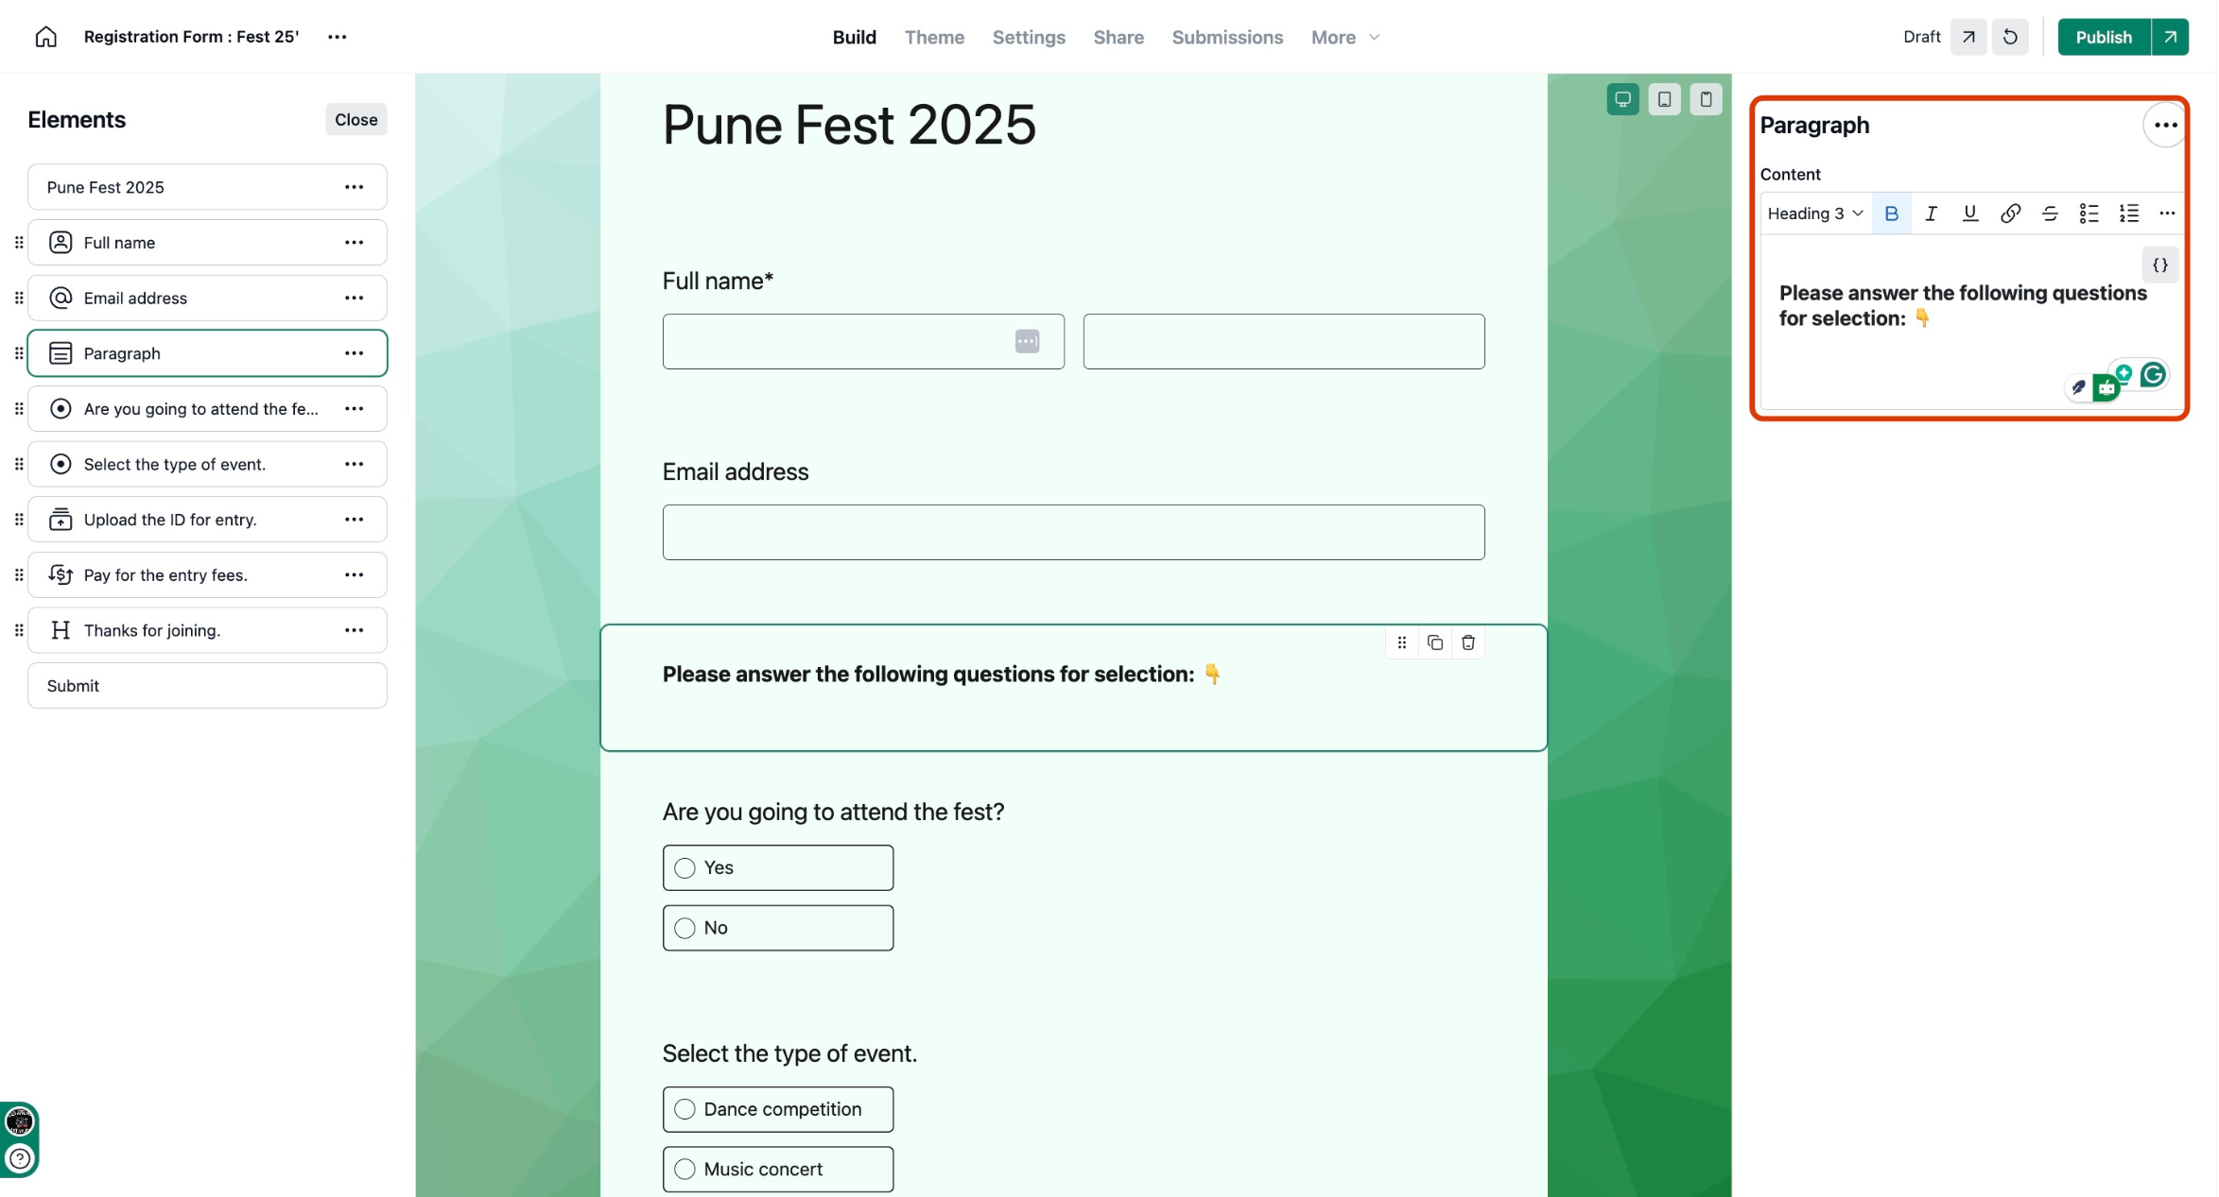
Task: Switch to the Theme tab
Action: pos(934,37)
